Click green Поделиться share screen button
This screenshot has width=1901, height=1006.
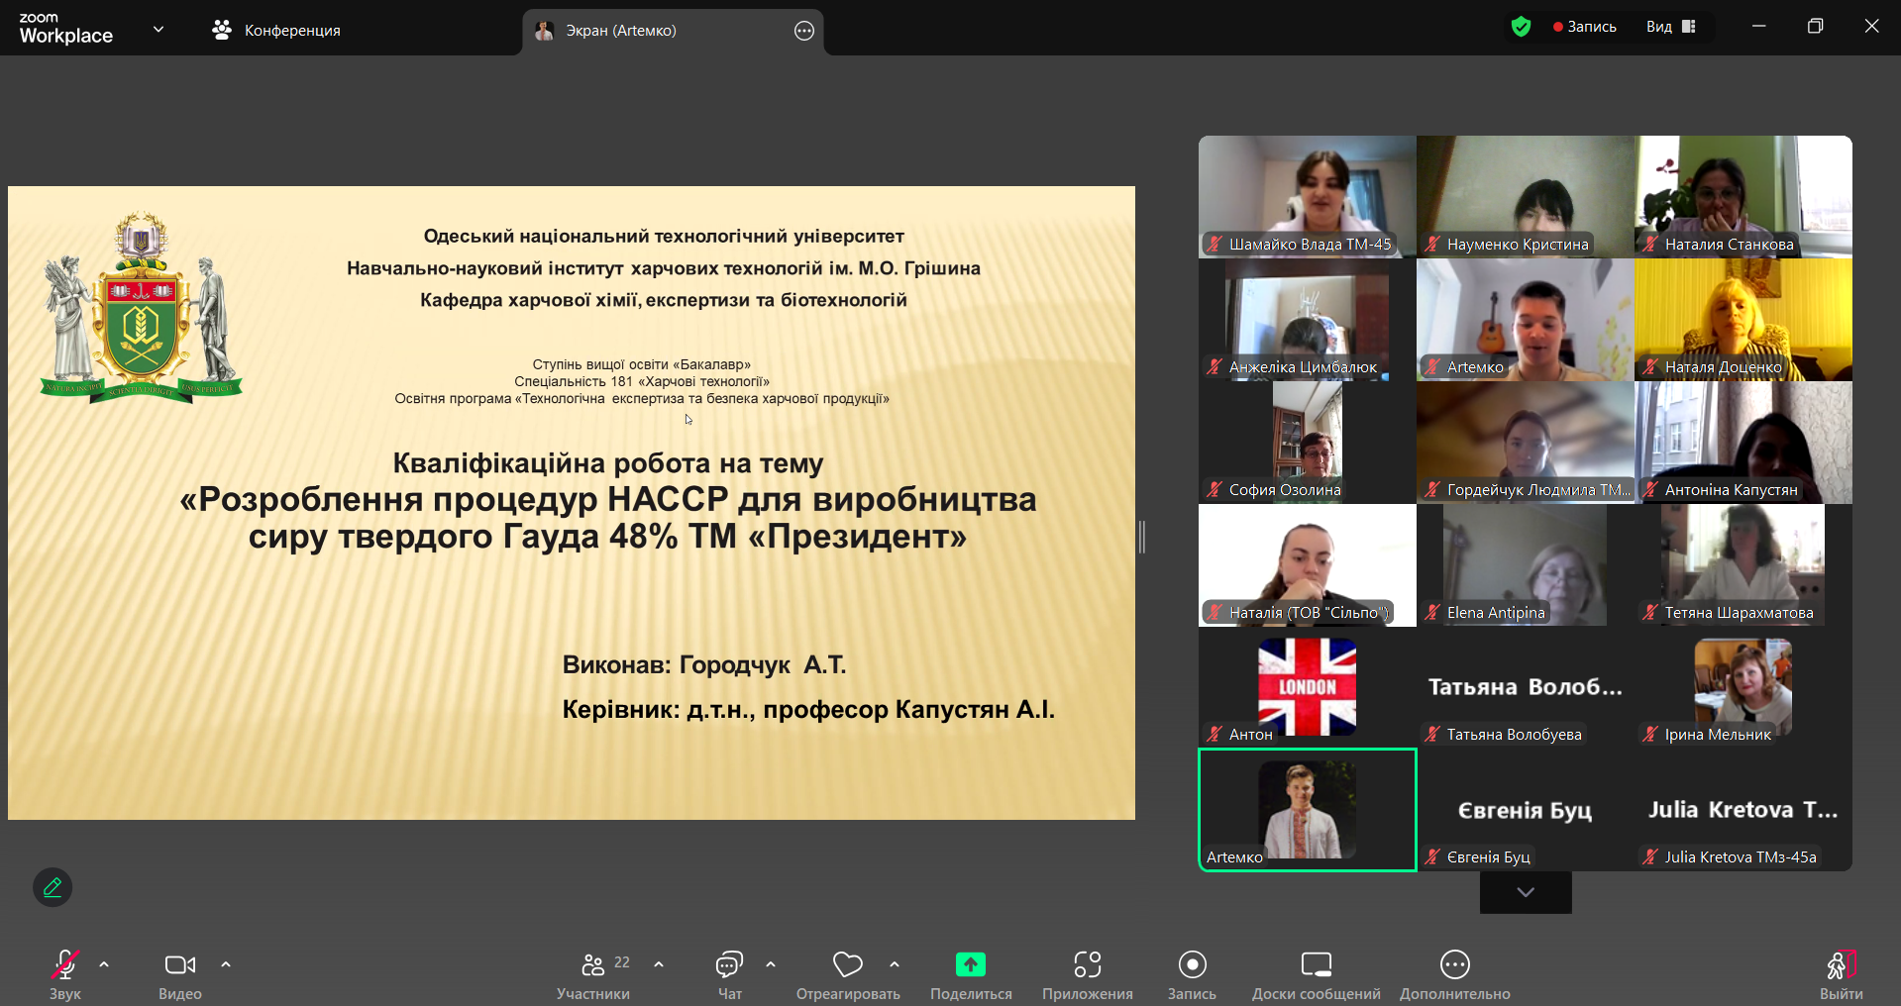point(971,964)
